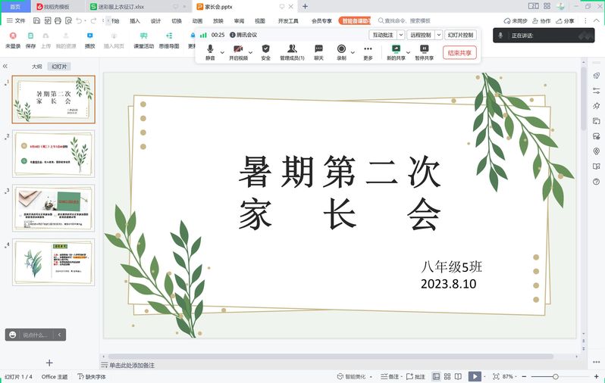Screen dimensions: 605x383
Task: Expand the 远程控制 dropdown
Action: [x=423, y=35]
